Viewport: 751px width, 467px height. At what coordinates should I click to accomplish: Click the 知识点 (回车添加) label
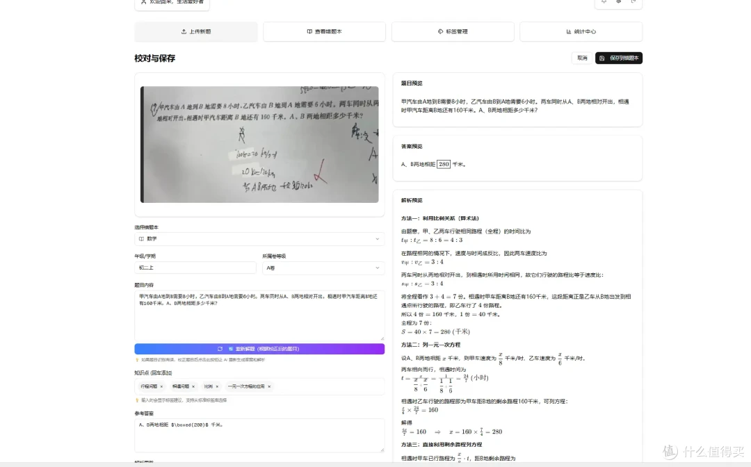pos(153,372)
